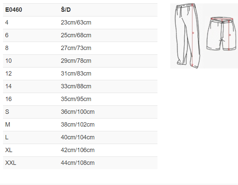The height and width of the screenshot is (185, 238).
Task: Select size 12 in the chart
Action: coord(8,74)
